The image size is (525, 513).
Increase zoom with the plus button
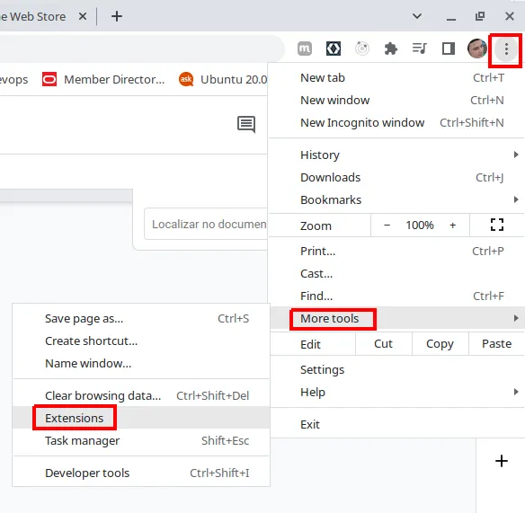point(453,225)
